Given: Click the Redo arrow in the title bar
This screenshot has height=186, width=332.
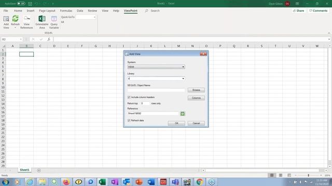Looking at the screenshot, I should [x=45, y=4].
